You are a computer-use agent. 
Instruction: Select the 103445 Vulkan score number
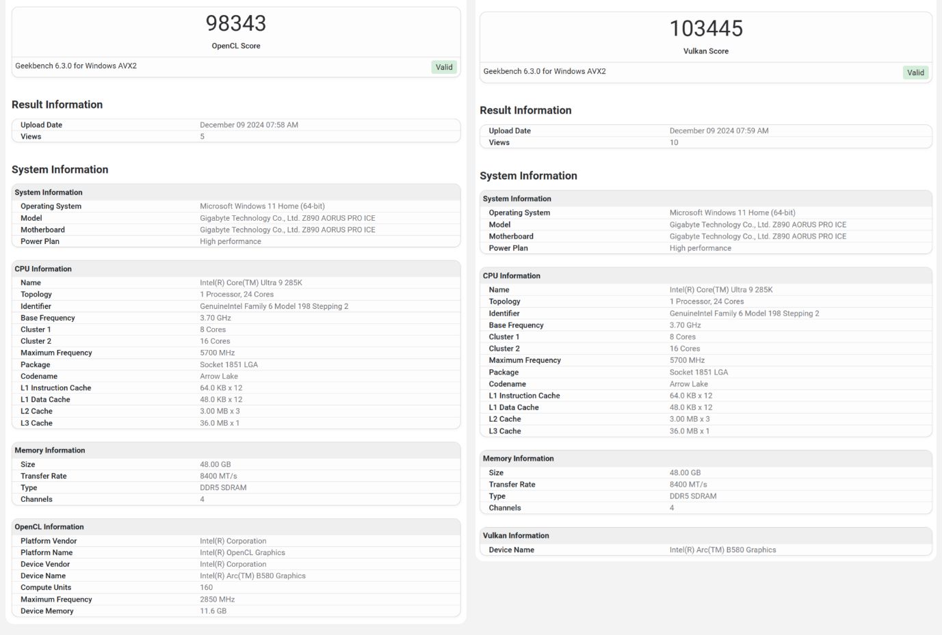[x=705, y=29]
